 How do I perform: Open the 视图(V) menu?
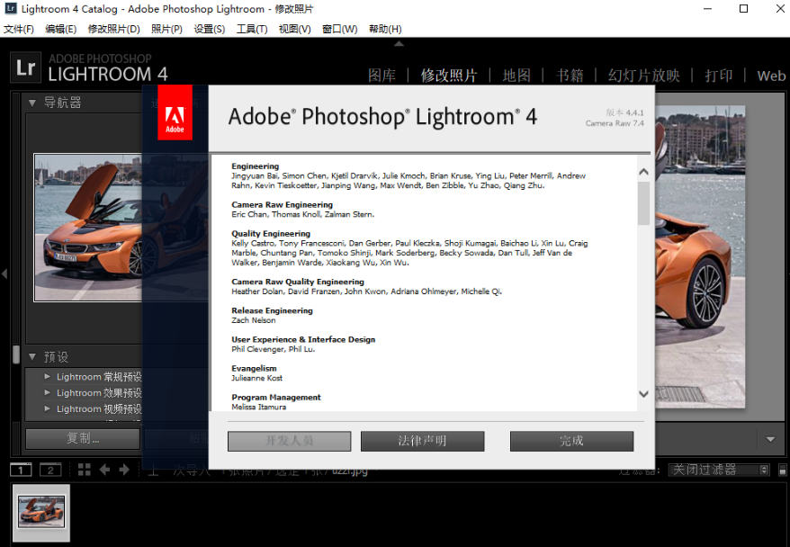pyautogui.click(x=295, y=29)
